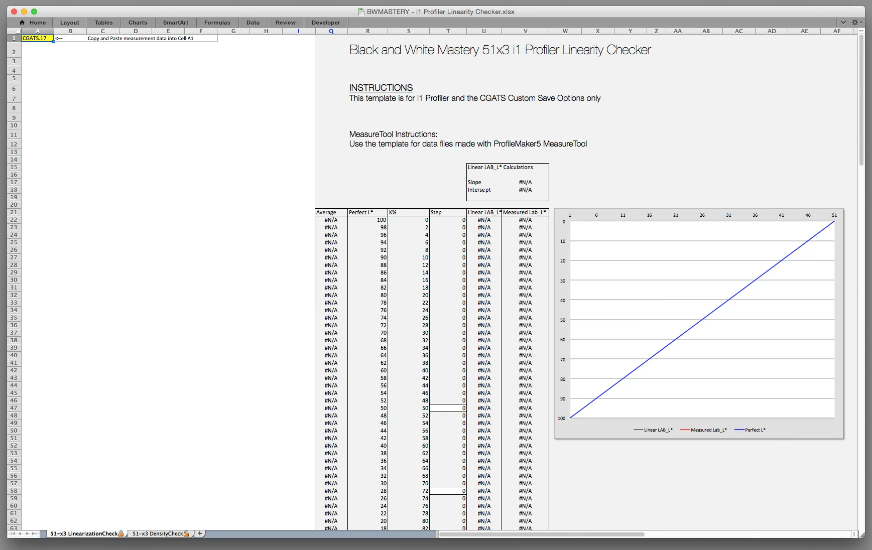The width and height of the screenshot is (872, 550).
Task: Select column Q header
Action: click(x=331, y=31)
